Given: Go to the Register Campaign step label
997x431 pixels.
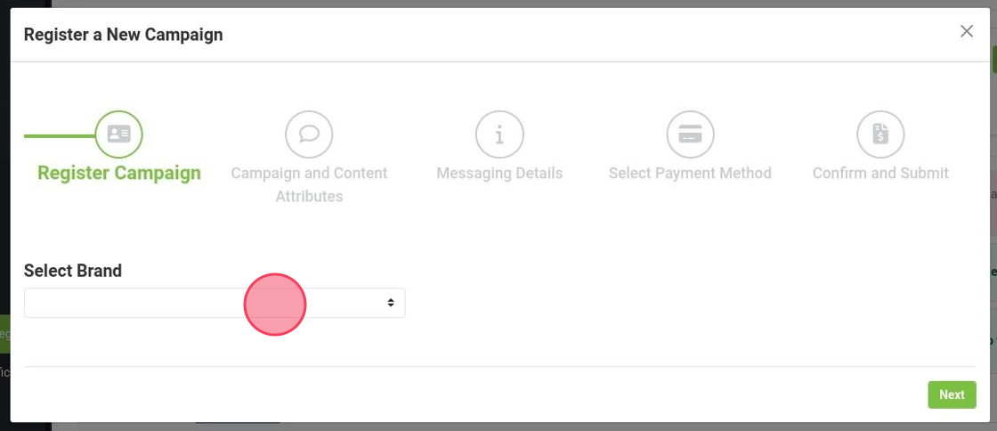Looking at the screenshot, I should (119, 173).
